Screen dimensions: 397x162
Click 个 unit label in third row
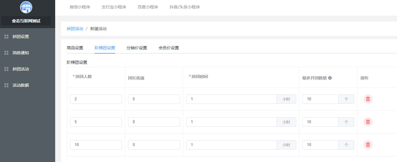coord(346,145)
